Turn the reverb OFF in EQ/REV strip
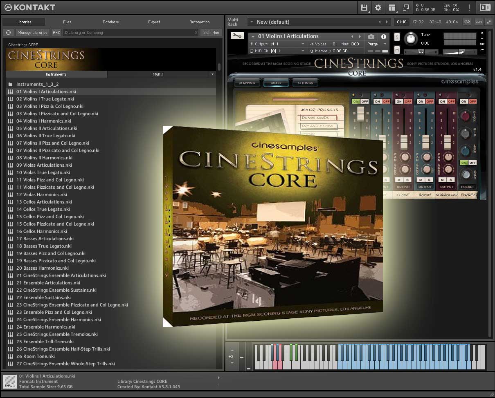495x398 pixels. point(472,163)
